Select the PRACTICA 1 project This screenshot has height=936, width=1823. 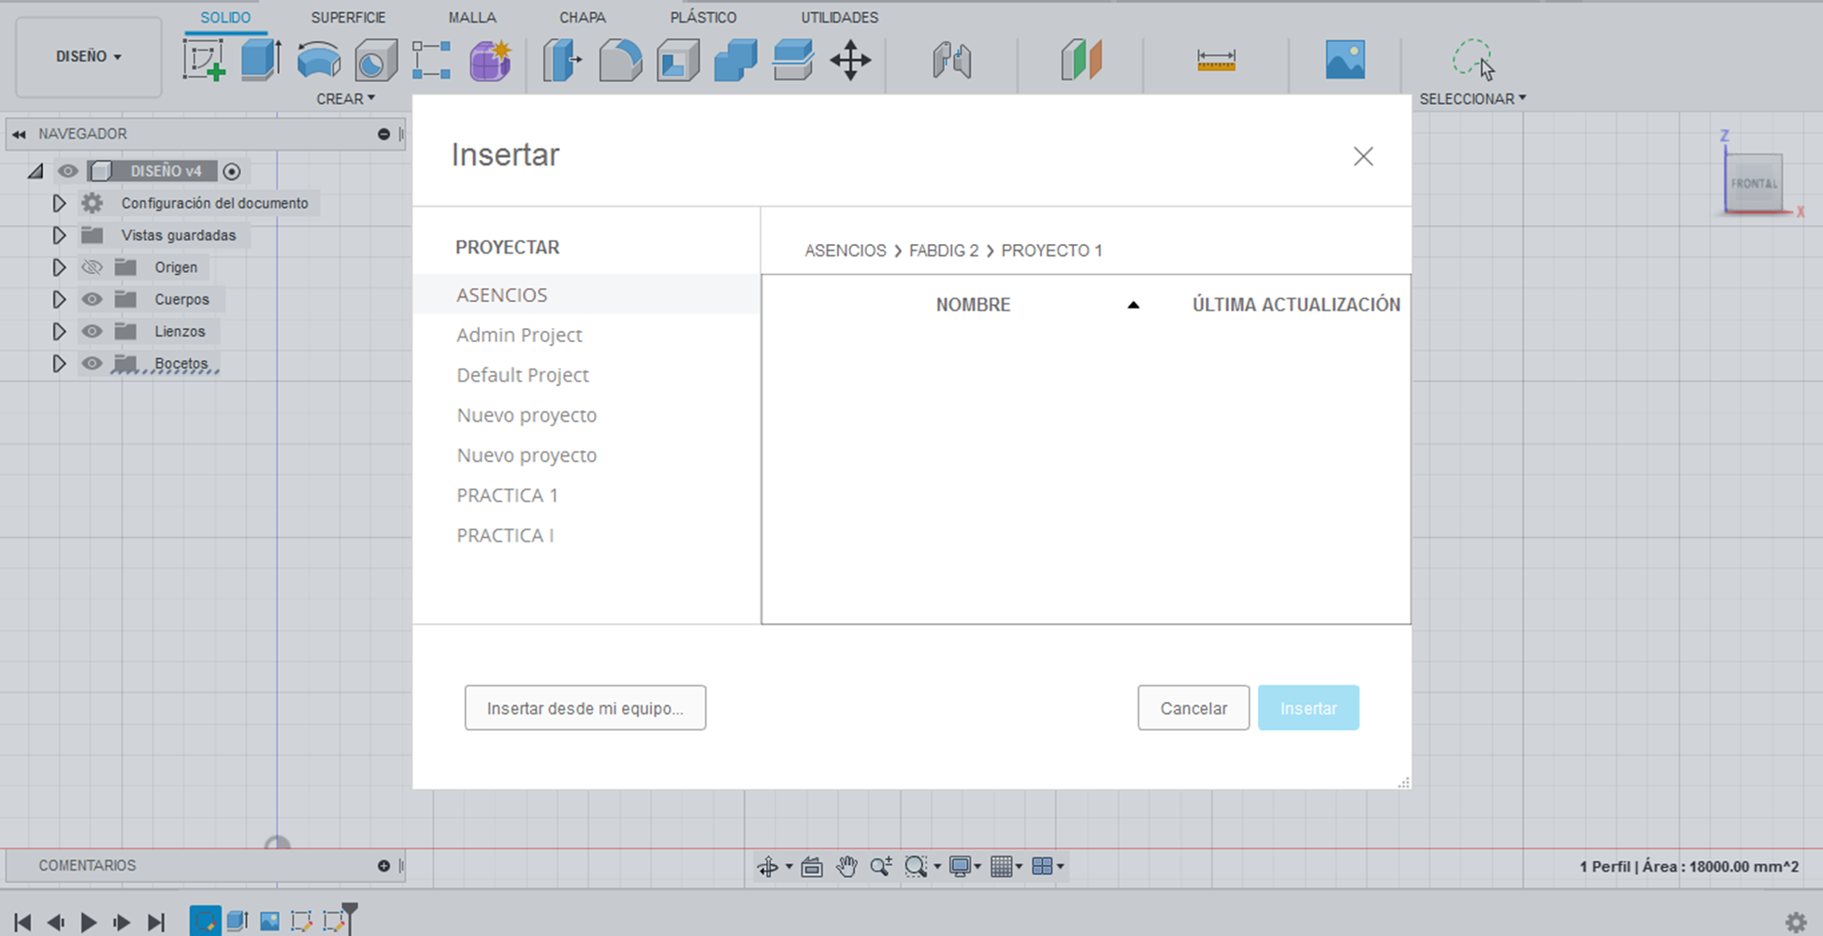(507, 496)
